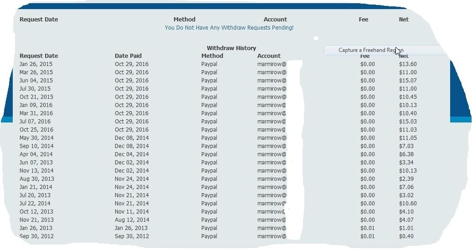Click the top pending Net column header
Screen dimensions: 472x250
click(x=404, y=20)
